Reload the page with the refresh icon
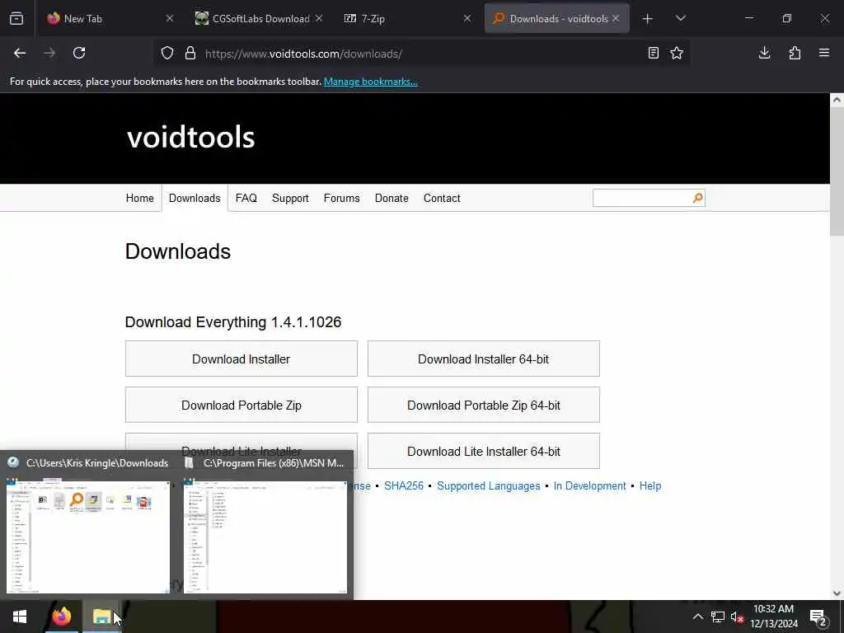844x633 pixels. coord(79,53)
